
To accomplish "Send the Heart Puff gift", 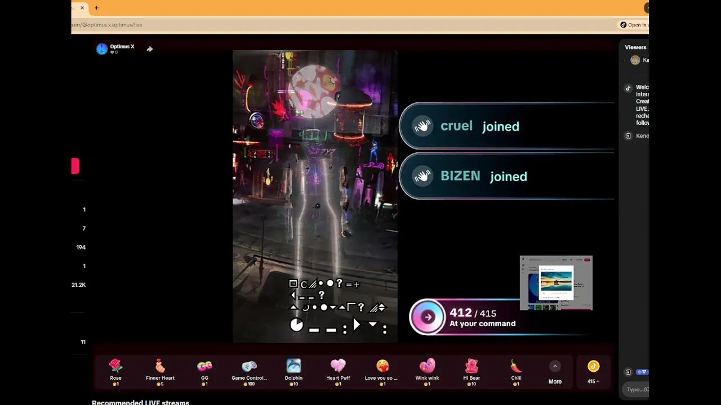I will click(338, 372).
